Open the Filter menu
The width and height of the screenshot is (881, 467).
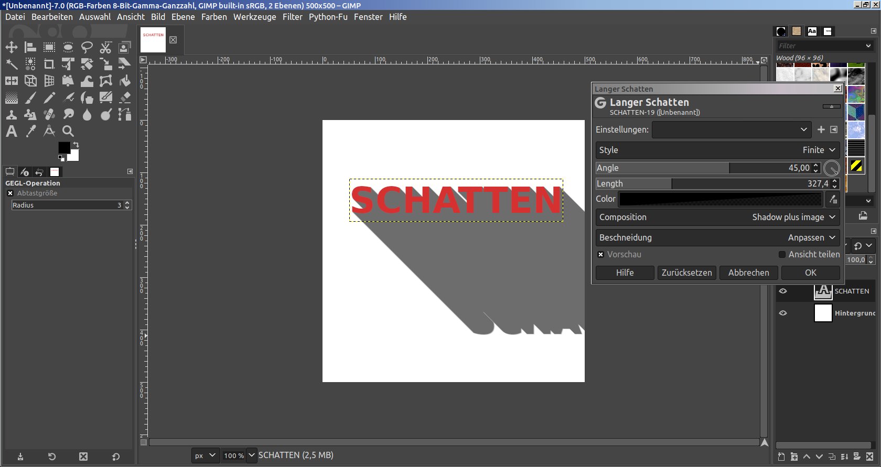click(x=292, y=17)
